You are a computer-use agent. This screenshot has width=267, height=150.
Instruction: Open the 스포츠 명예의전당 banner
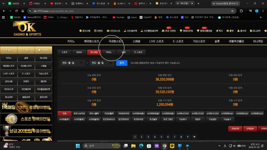click(x=26, y=119)
